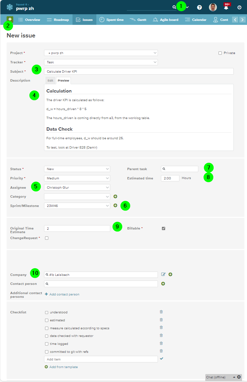Viewport: 247px width, 382px height.
Task: Click the pwrp zh project logo icon
Action: (10, 7)
